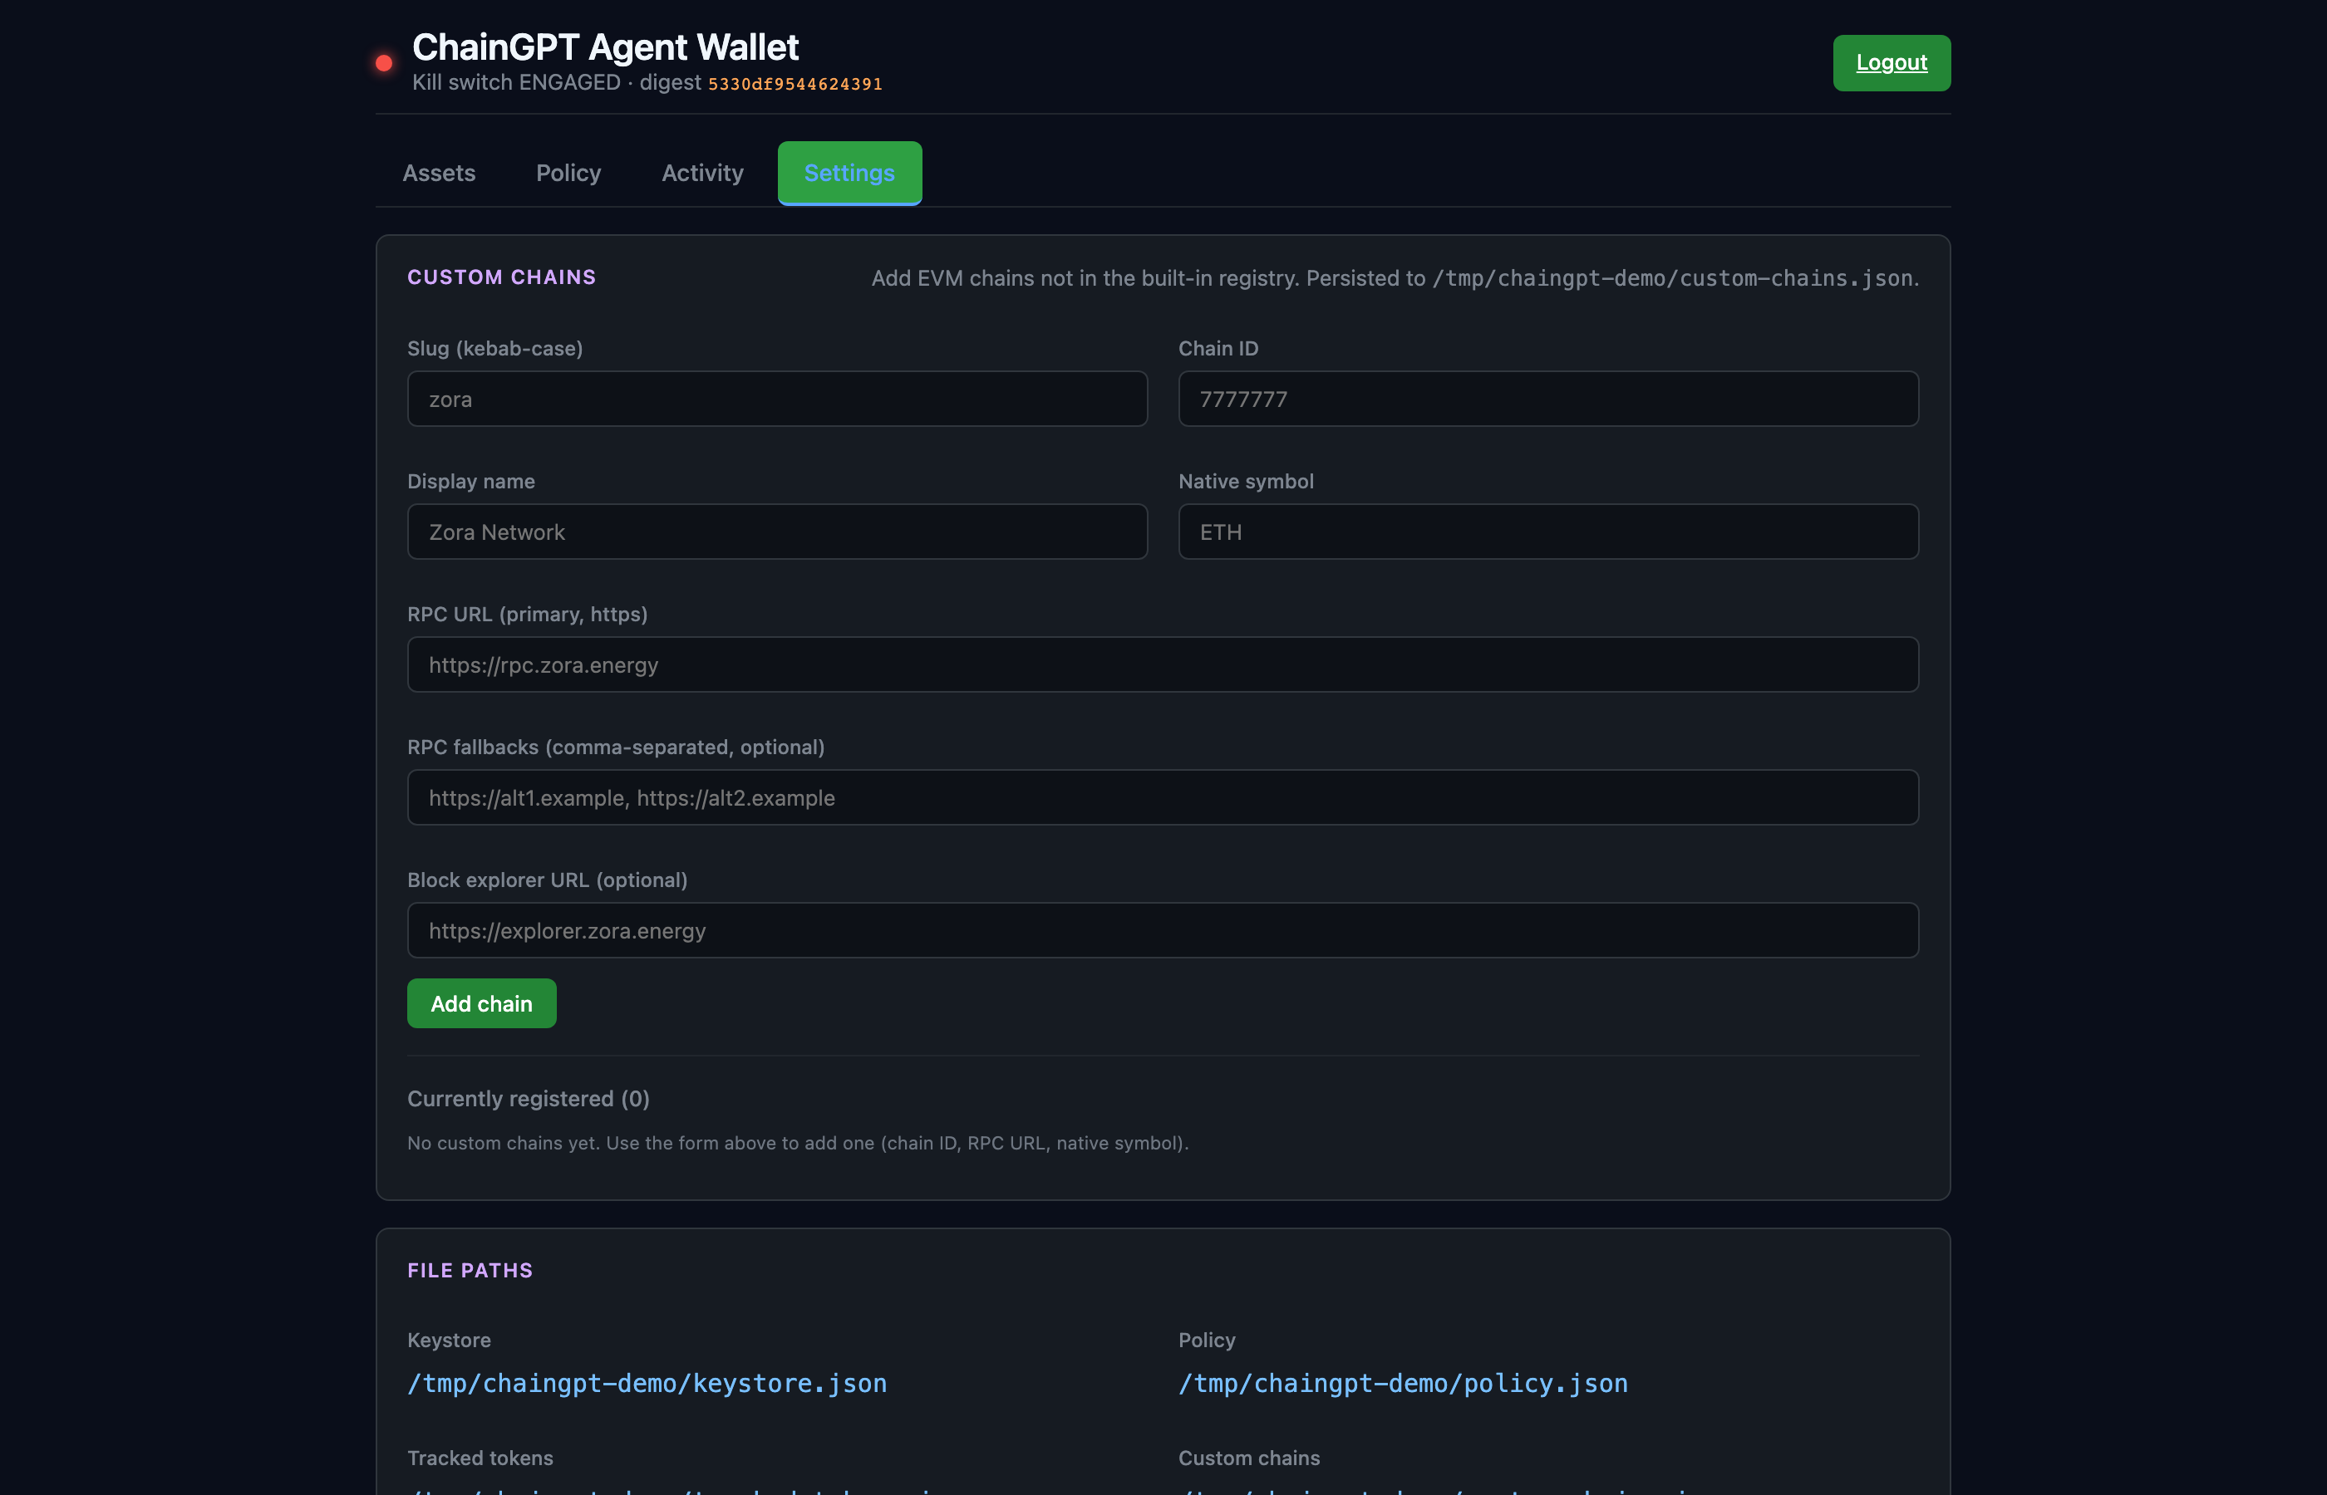Screen dimensions: 2327x1495
Task: Click the Currently registered (0) heading
Action: pos(529,1099)
